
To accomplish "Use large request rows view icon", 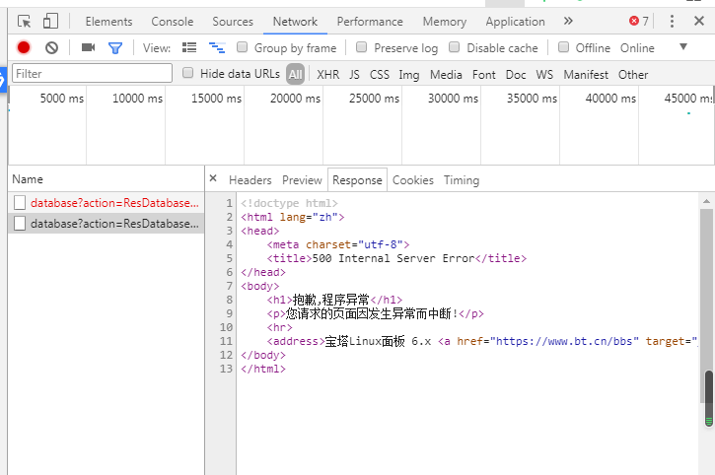I will (189, 47).
